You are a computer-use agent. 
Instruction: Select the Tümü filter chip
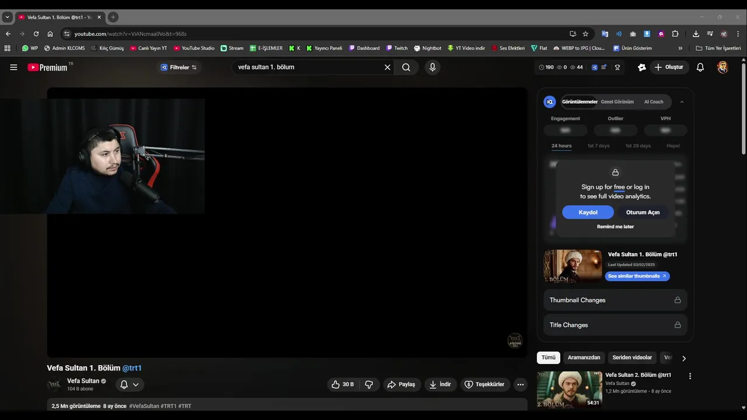[549, 358]
